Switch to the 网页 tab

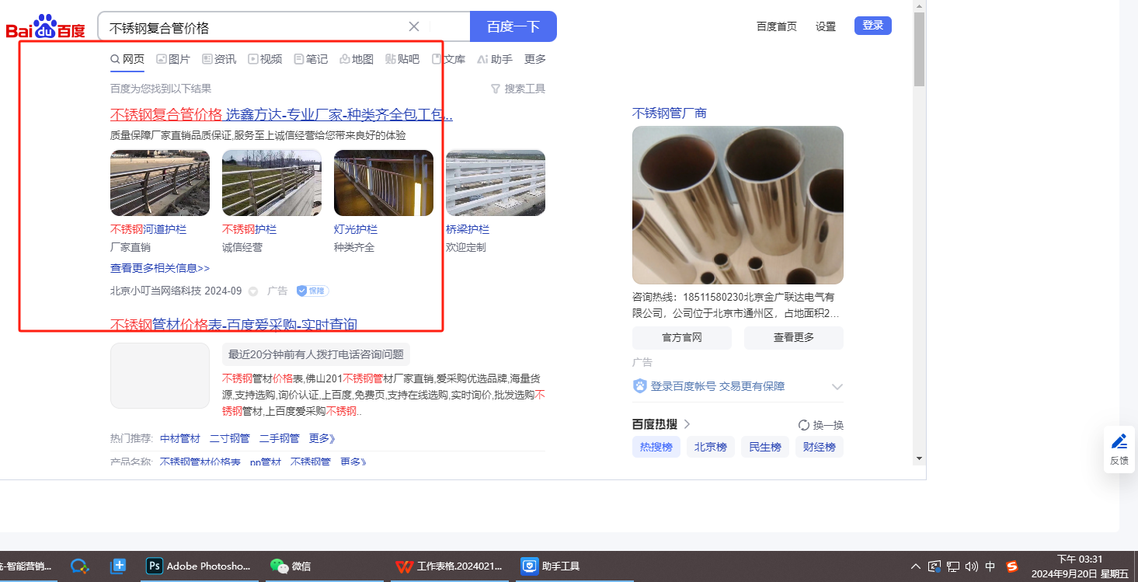(x=127, y=59)
